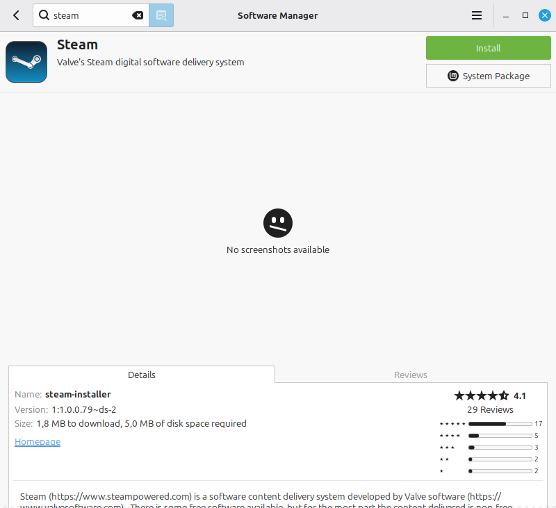The image size is (556, 508).
Task: Close the Software Manager window
Action: coord(545,15)
